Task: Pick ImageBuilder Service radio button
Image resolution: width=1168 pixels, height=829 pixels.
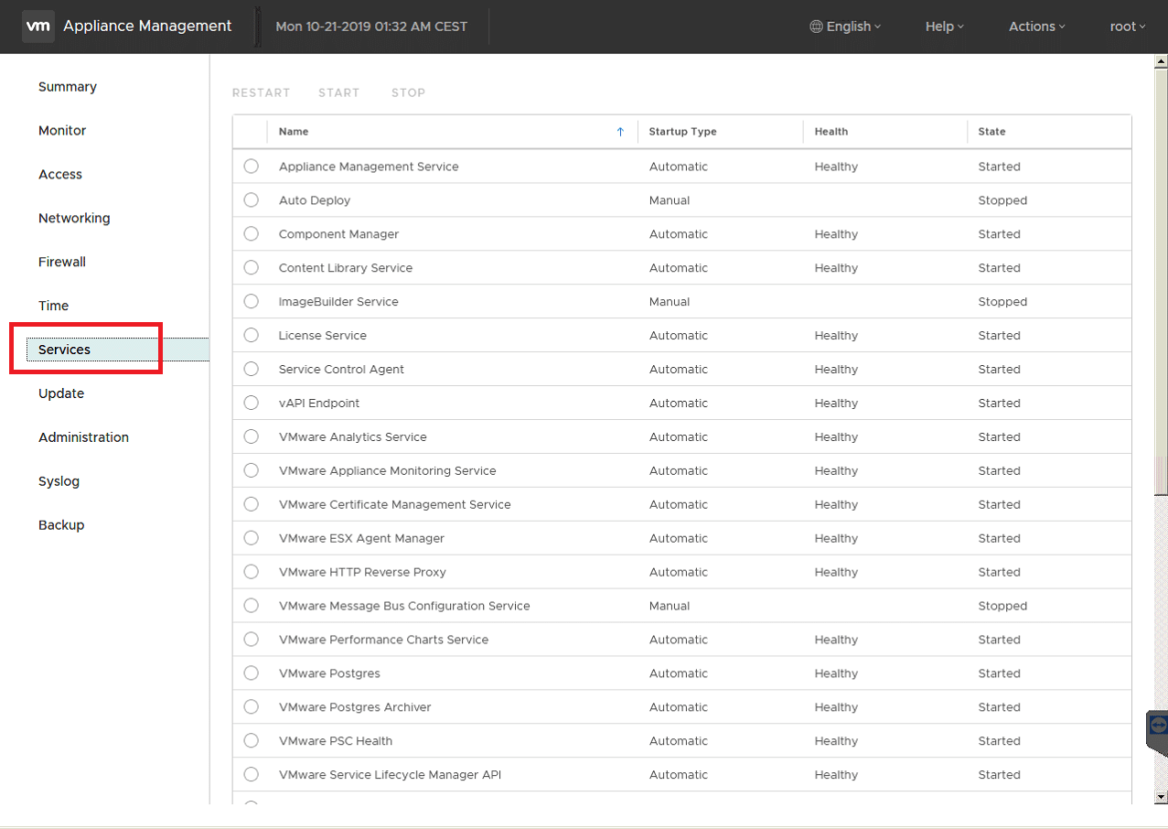Action: (x=252, y=302)
